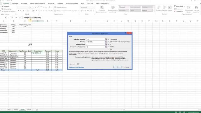
Task: Click the dialog help question mark
Action: (x=125, y=33)
